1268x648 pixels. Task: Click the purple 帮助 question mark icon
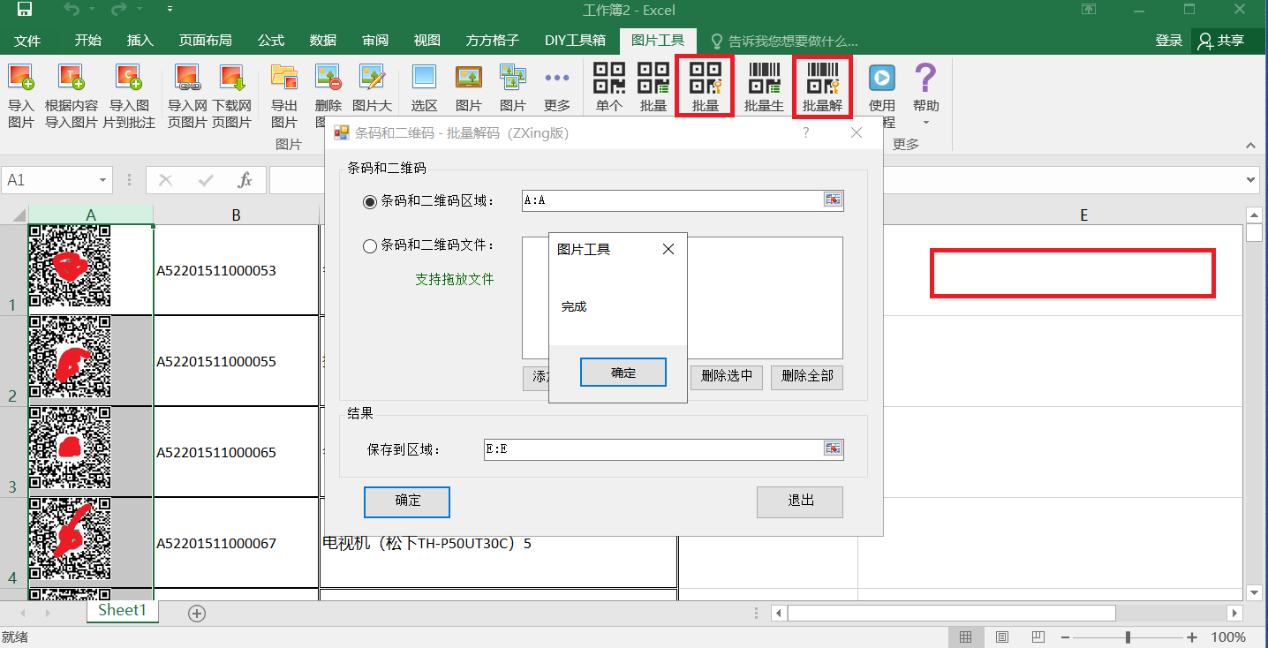[925, 78]
